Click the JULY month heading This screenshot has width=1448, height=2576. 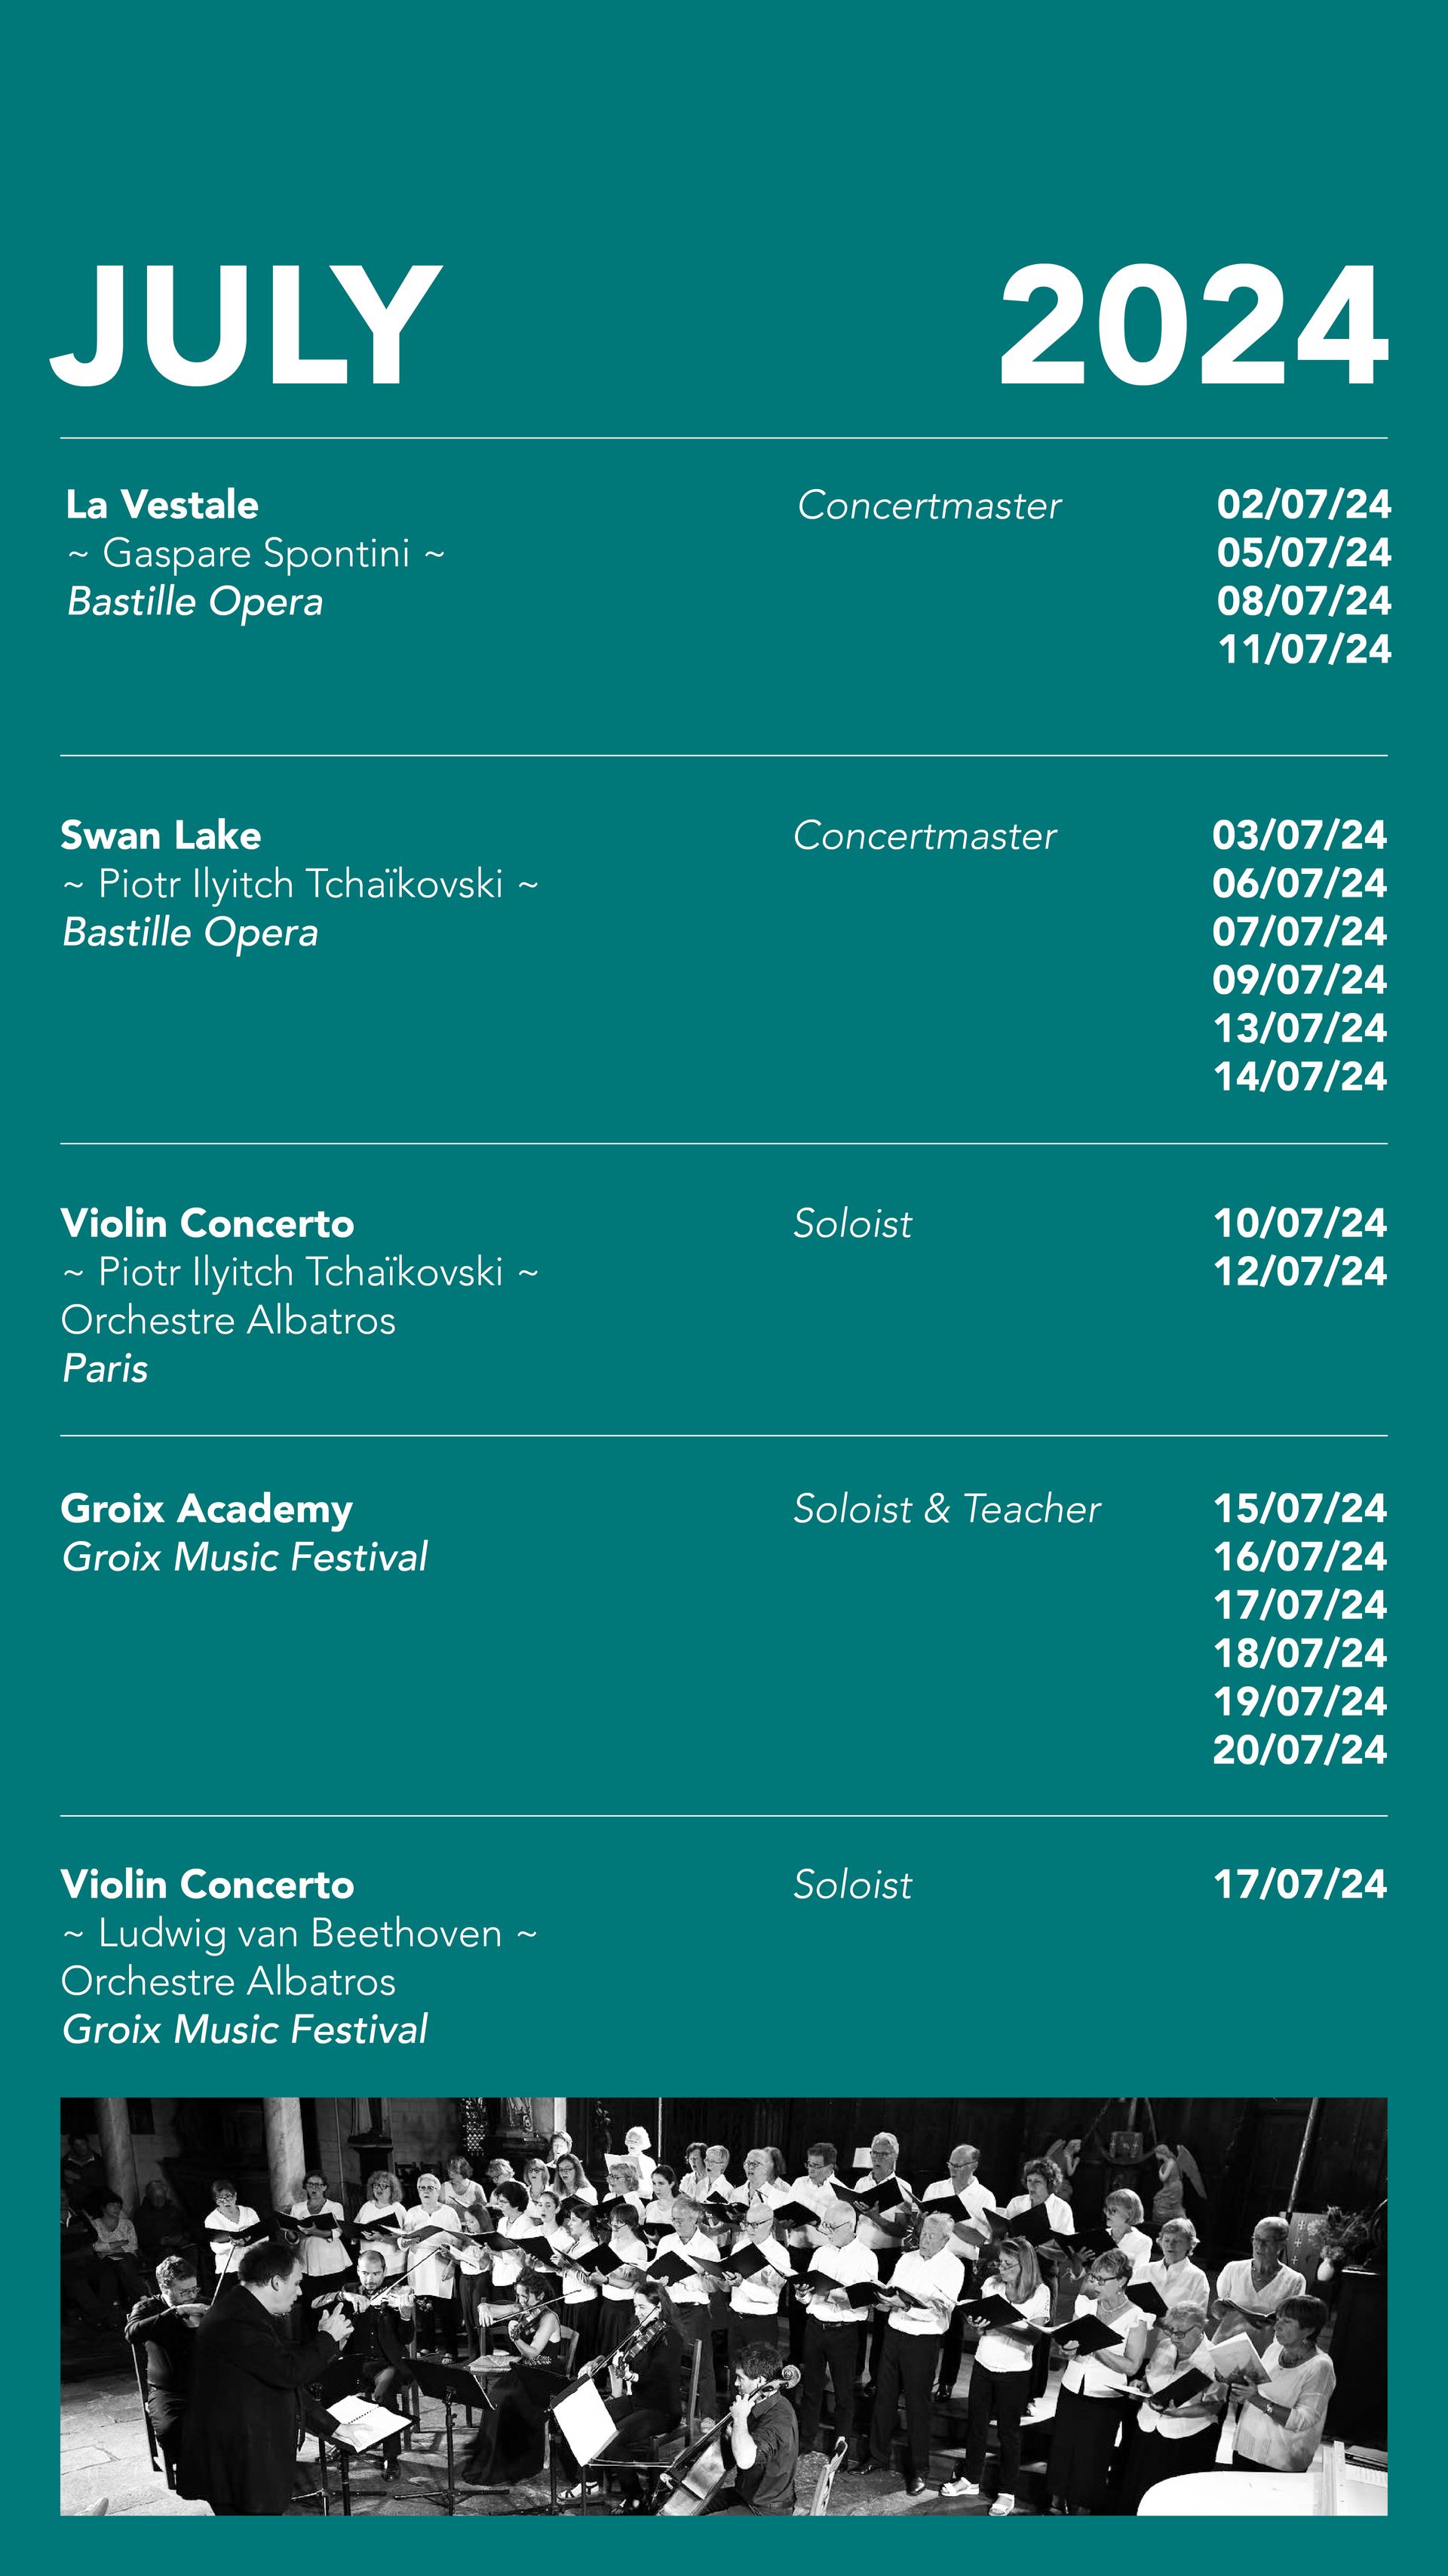246,325
